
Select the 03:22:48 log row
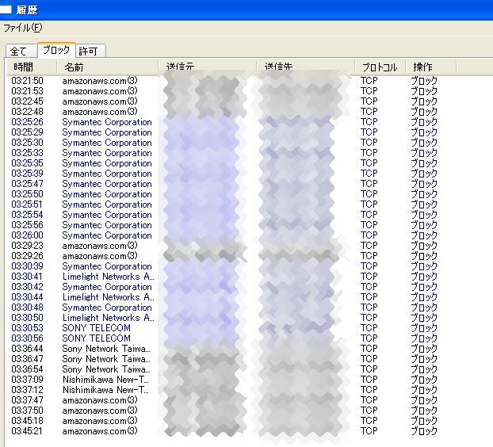pos(224,112)
